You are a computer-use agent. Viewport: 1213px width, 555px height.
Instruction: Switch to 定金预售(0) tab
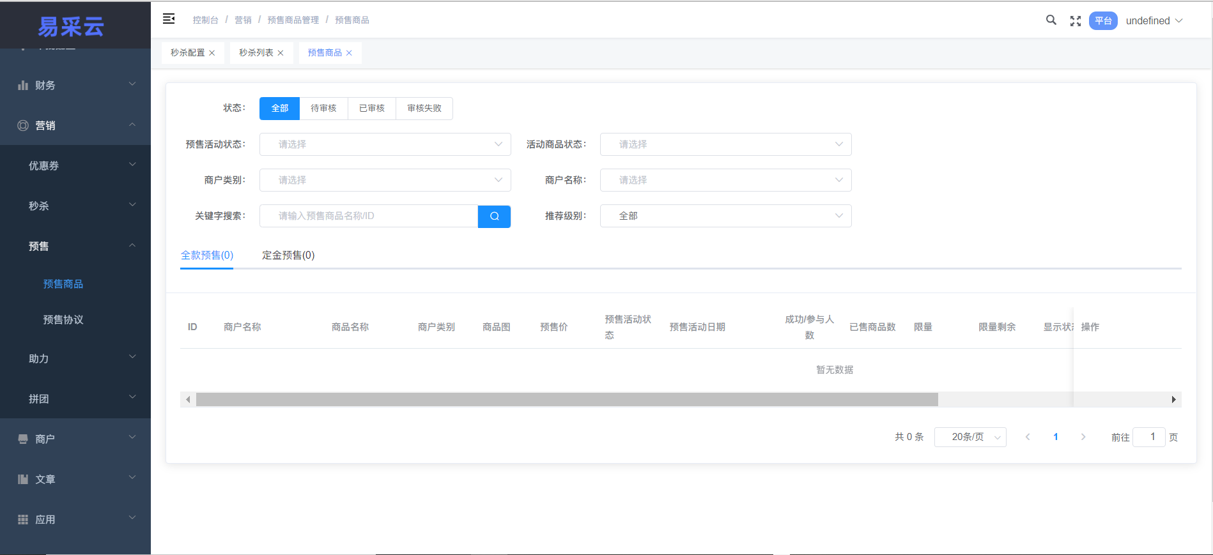288,255
